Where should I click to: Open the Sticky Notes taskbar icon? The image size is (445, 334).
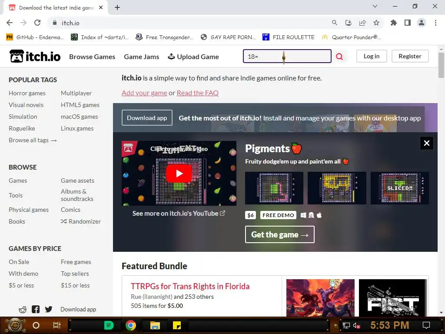tap(177, 325)
